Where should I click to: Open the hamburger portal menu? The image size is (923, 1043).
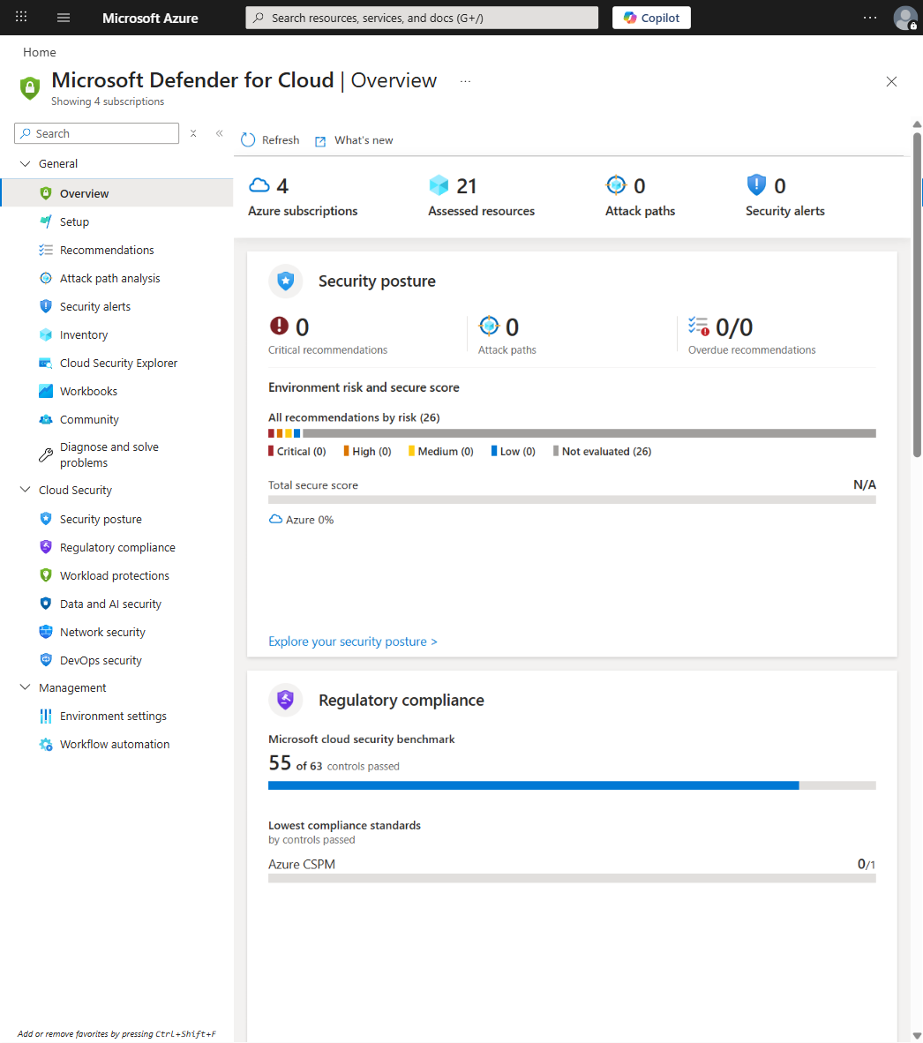64,18
